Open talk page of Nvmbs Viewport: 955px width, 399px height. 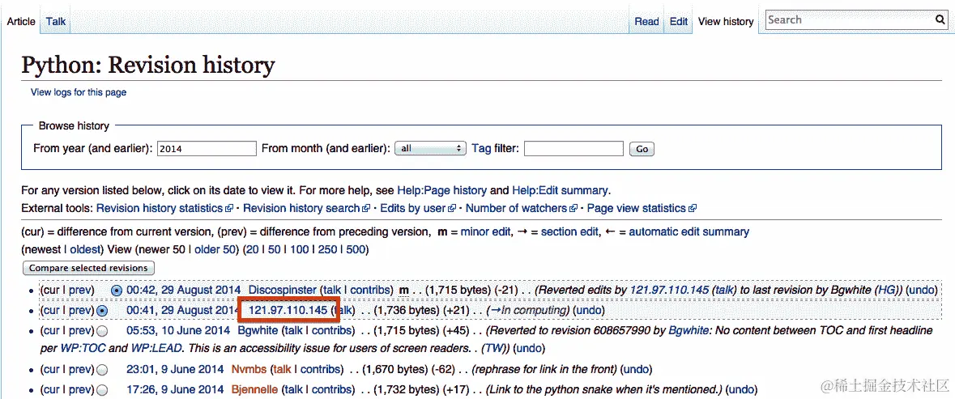click(x=282, y=369)
